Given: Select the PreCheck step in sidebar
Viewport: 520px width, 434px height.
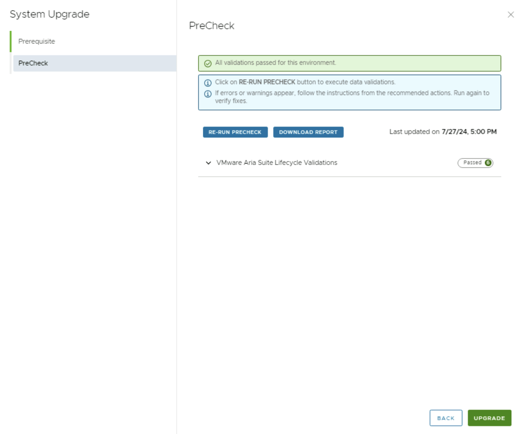Looking at the screenshot, I should 33,63.
